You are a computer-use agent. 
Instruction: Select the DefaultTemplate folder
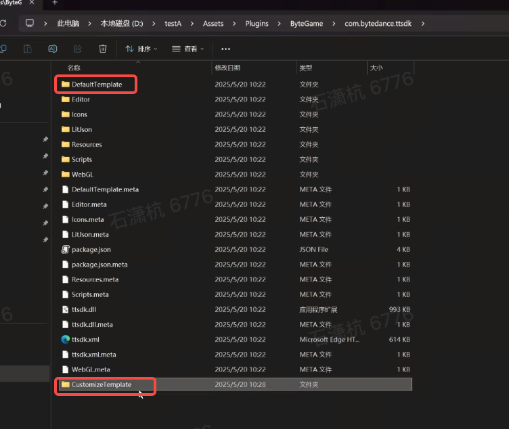tap(96, 85)
